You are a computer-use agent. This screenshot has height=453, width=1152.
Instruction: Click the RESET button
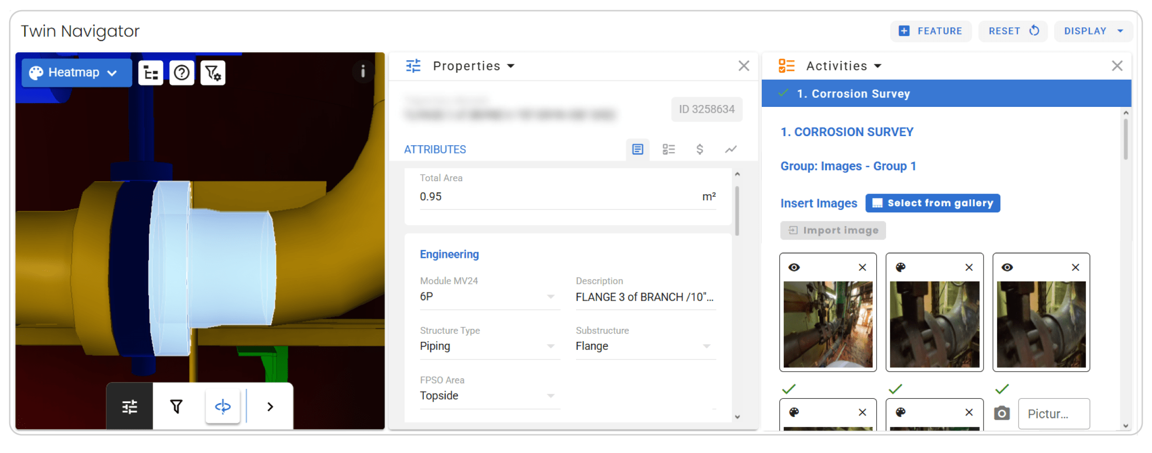[x=1013, y=31]
